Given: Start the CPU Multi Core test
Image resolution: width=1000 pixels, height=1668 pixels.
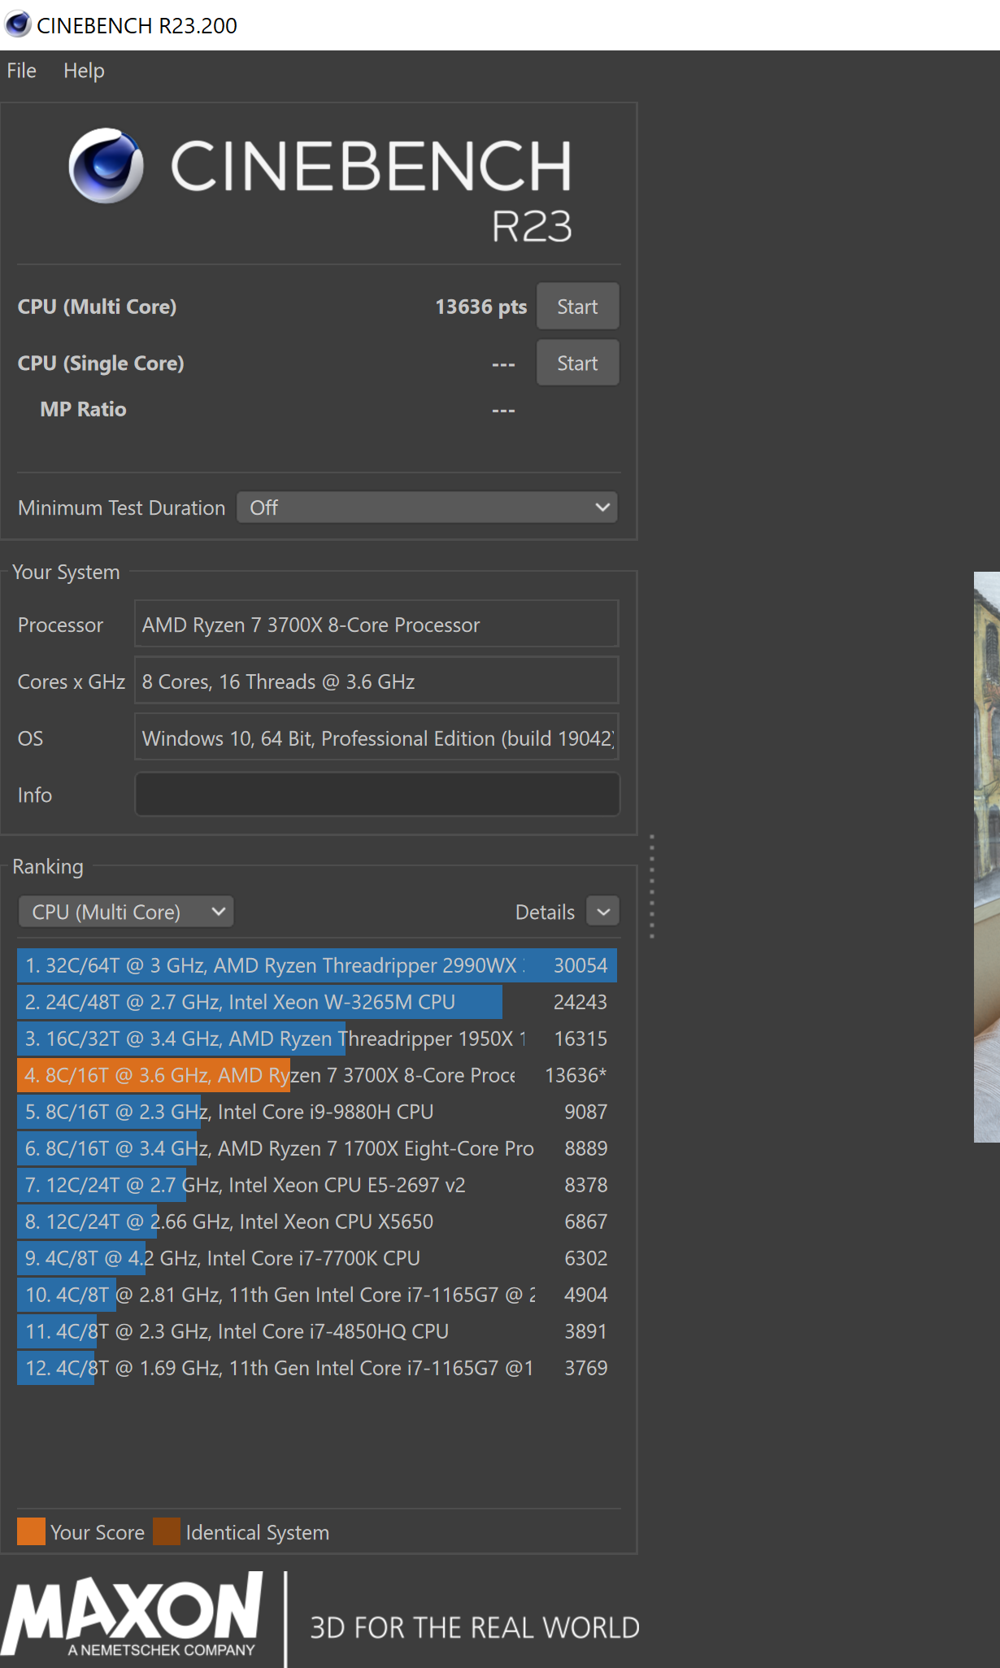Looking at the screenshot, I should pyautogui.click(x=577, y=307).
